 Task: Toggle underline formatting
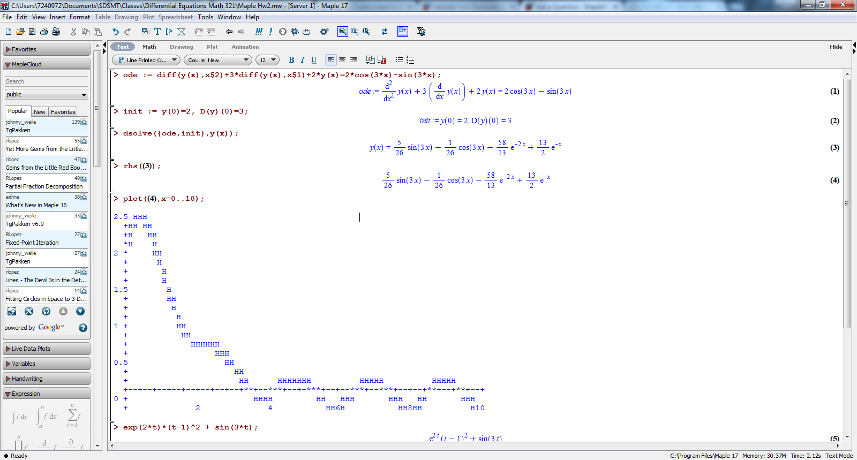click(x=313, y=60)
